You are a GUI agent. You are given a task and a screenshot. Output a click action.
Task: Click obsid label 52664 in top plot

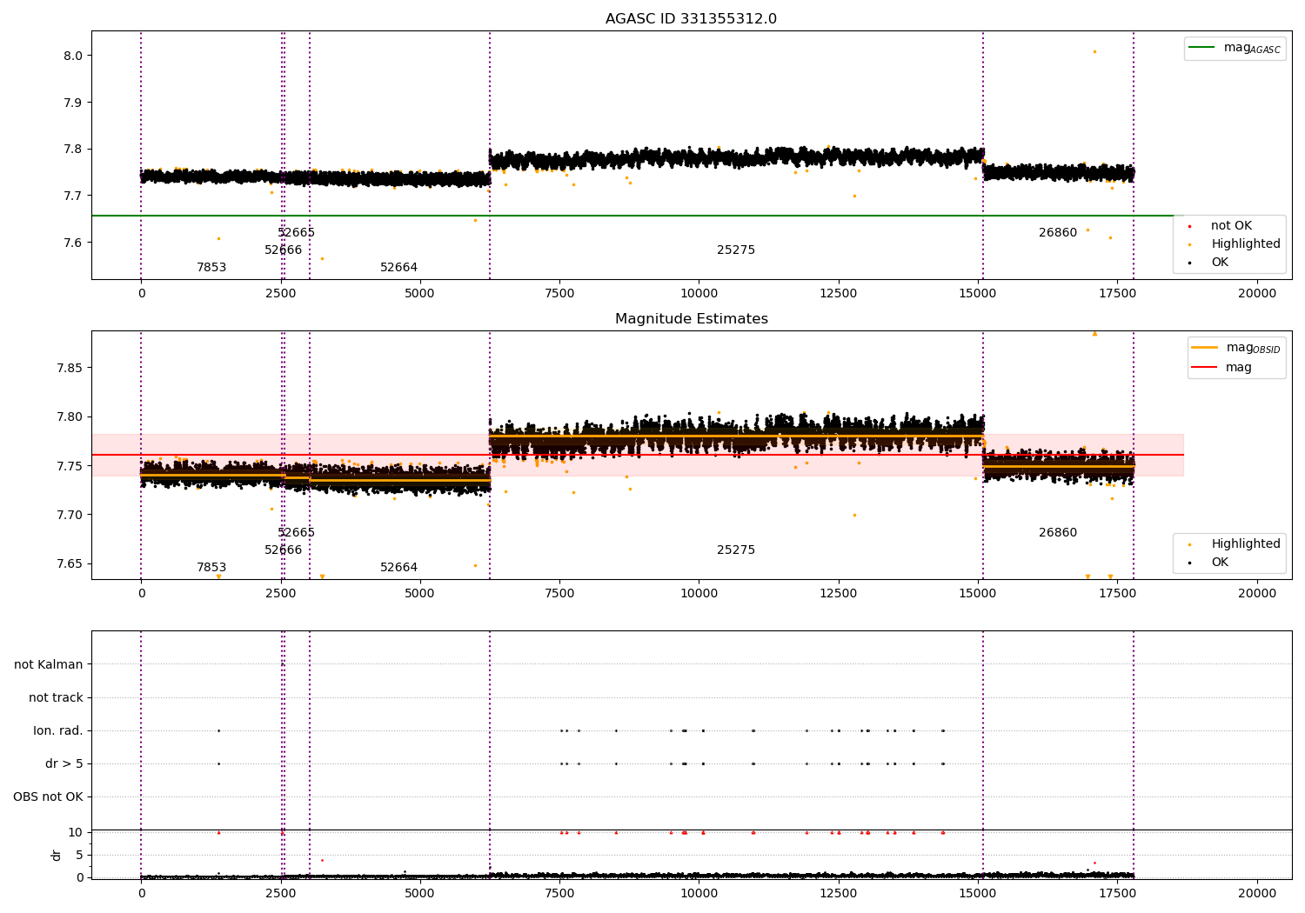click(x=398, y=268)
